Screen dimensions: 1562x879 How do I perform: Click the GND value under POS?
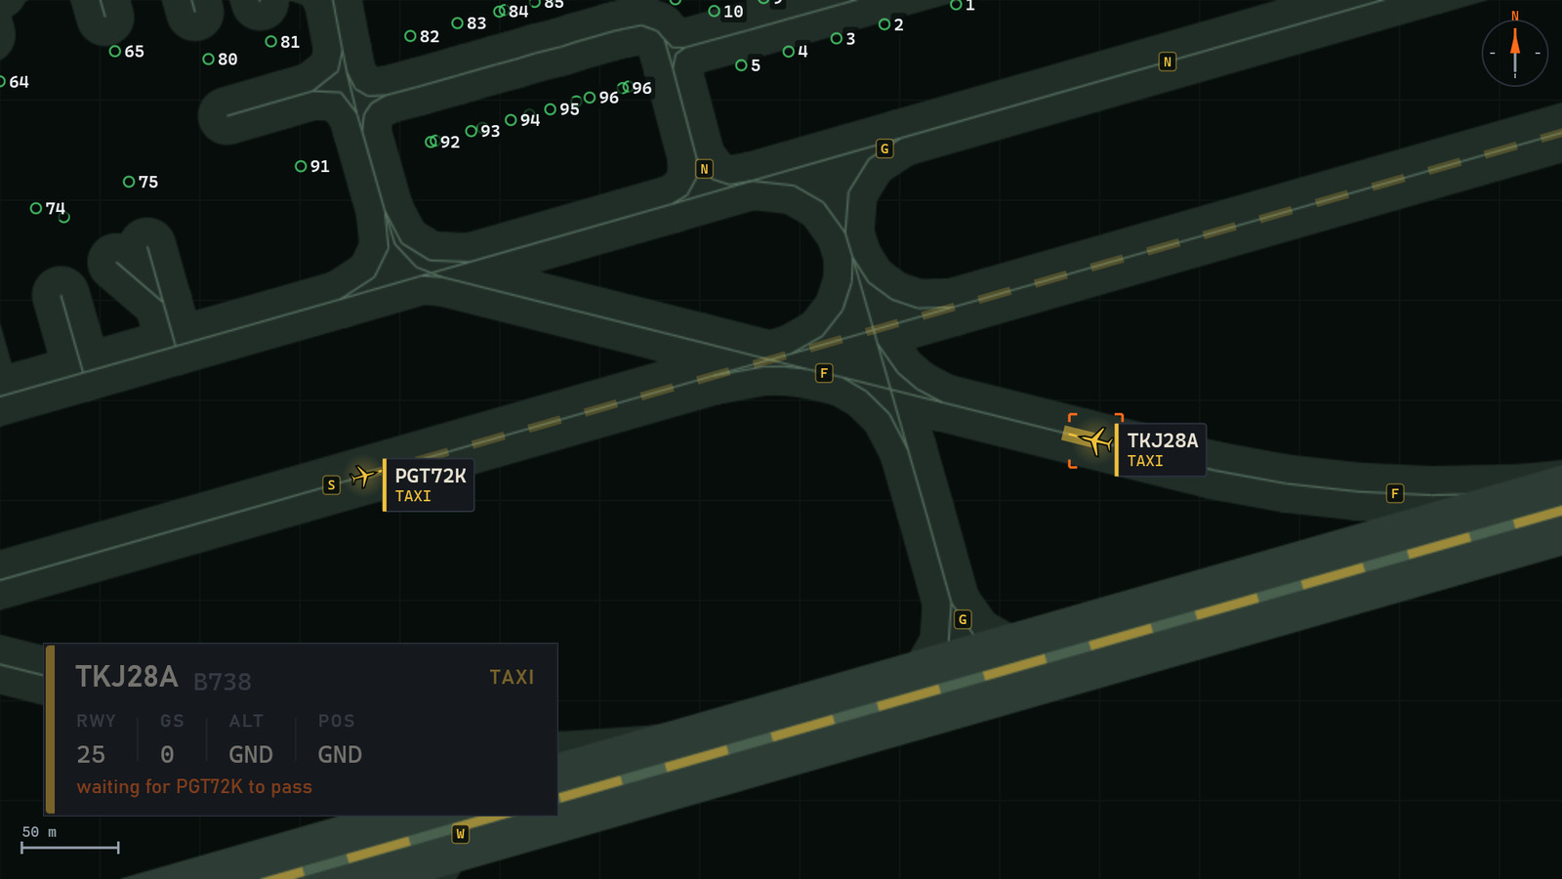coord(340,754)
